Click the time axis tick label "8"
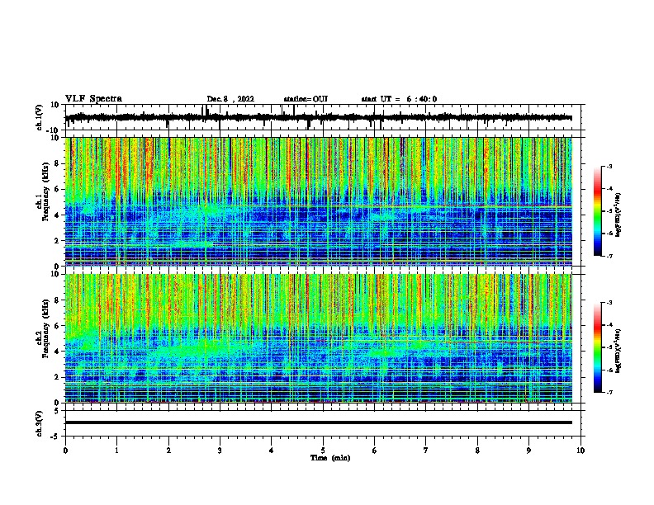This screenshot has width=654, height=505. pyautogui.click(x=477, y=451)
